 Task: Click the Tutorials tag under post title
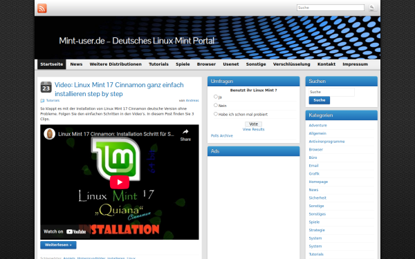53,100
